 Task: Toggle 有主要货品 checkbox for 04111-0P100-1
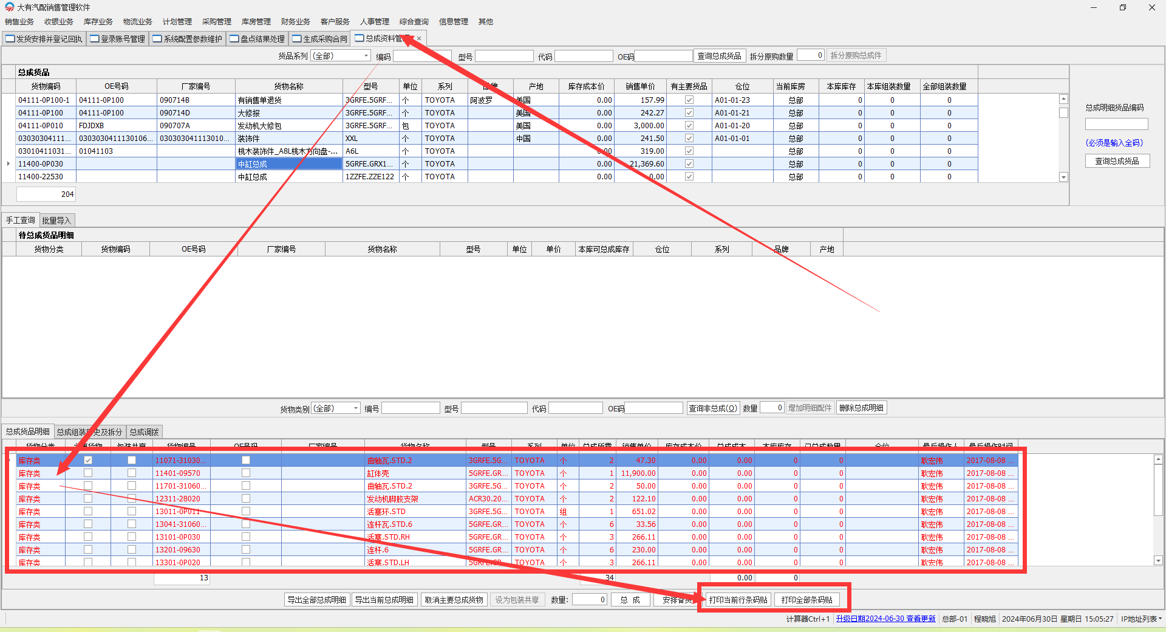[x=689, y=100]
